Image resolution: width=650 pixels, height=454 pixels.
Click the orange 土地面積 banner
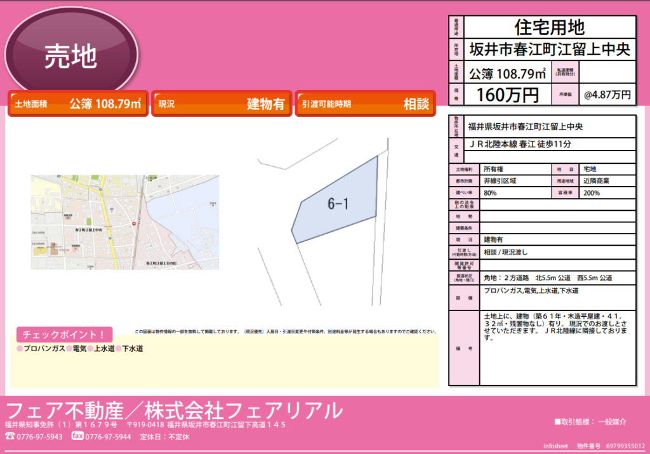78,103
